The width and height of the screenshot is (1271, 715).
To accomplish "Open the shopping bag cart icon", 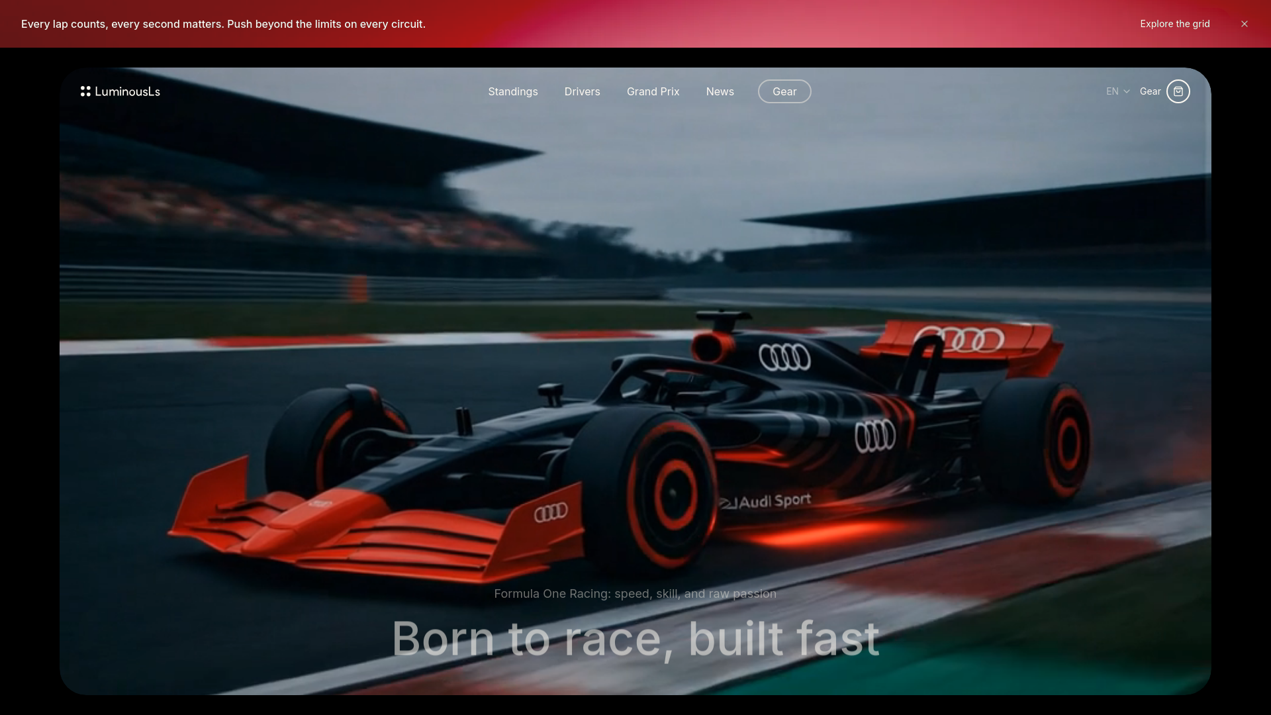I will point(1178,91).
